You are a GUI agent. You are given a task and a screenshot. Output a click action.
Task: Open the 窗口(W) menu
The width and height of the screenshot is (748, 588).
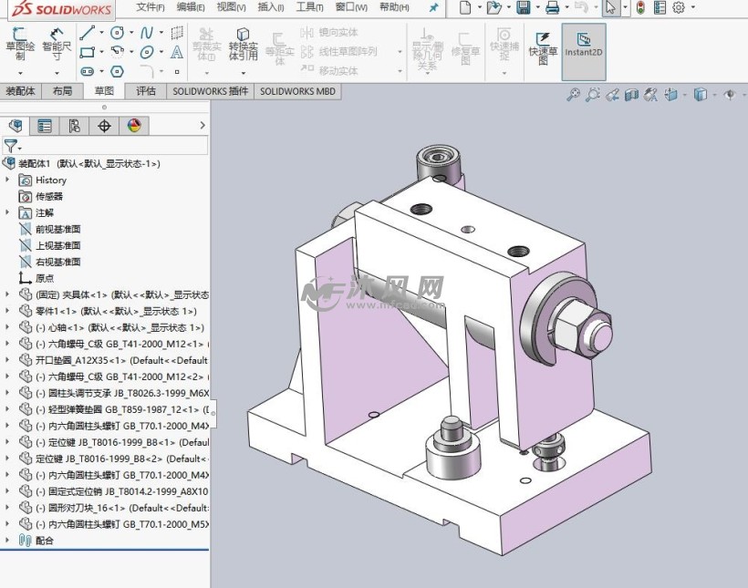(351, 7)
